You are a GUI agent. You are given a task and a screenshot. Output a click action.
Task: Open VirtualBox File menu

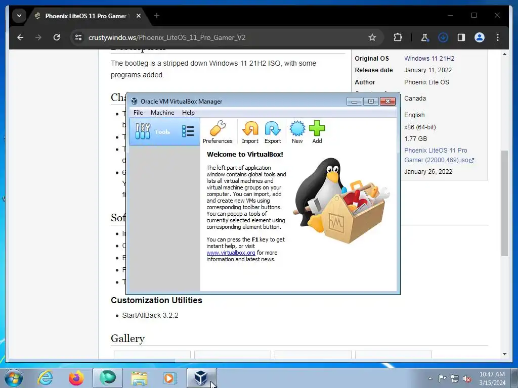click(x=138, y=113)
